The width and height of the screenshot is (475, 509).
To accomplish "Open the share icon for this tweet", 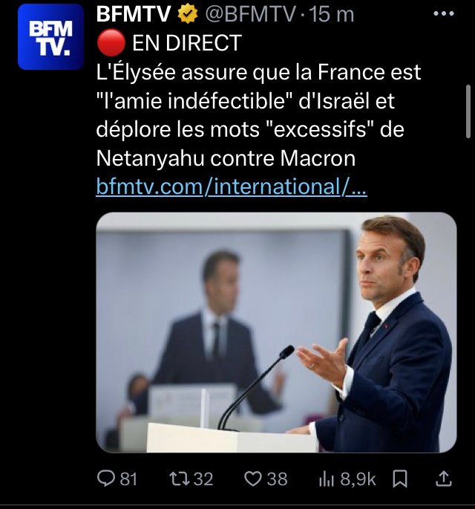I will pyautogui.click(x=444, y=479).
